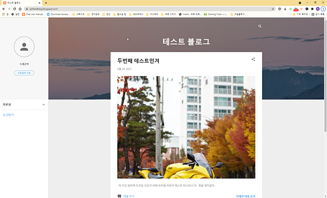Click the 프로필로 이동 button
This screenshot has height=198, width=327.
pos(24,73)
